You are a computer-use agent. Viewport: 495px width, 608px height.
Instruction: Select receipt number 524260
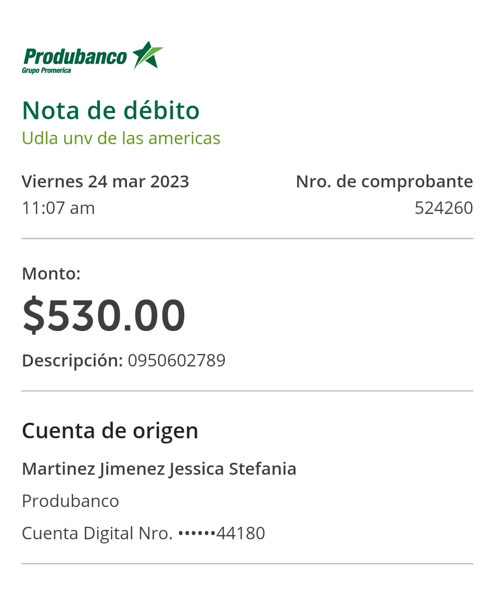[x=443, y=208]
